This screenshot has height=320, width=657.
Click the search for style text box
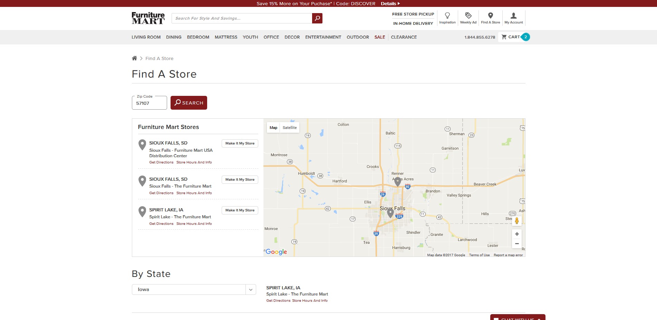click(x=242, y=18)
